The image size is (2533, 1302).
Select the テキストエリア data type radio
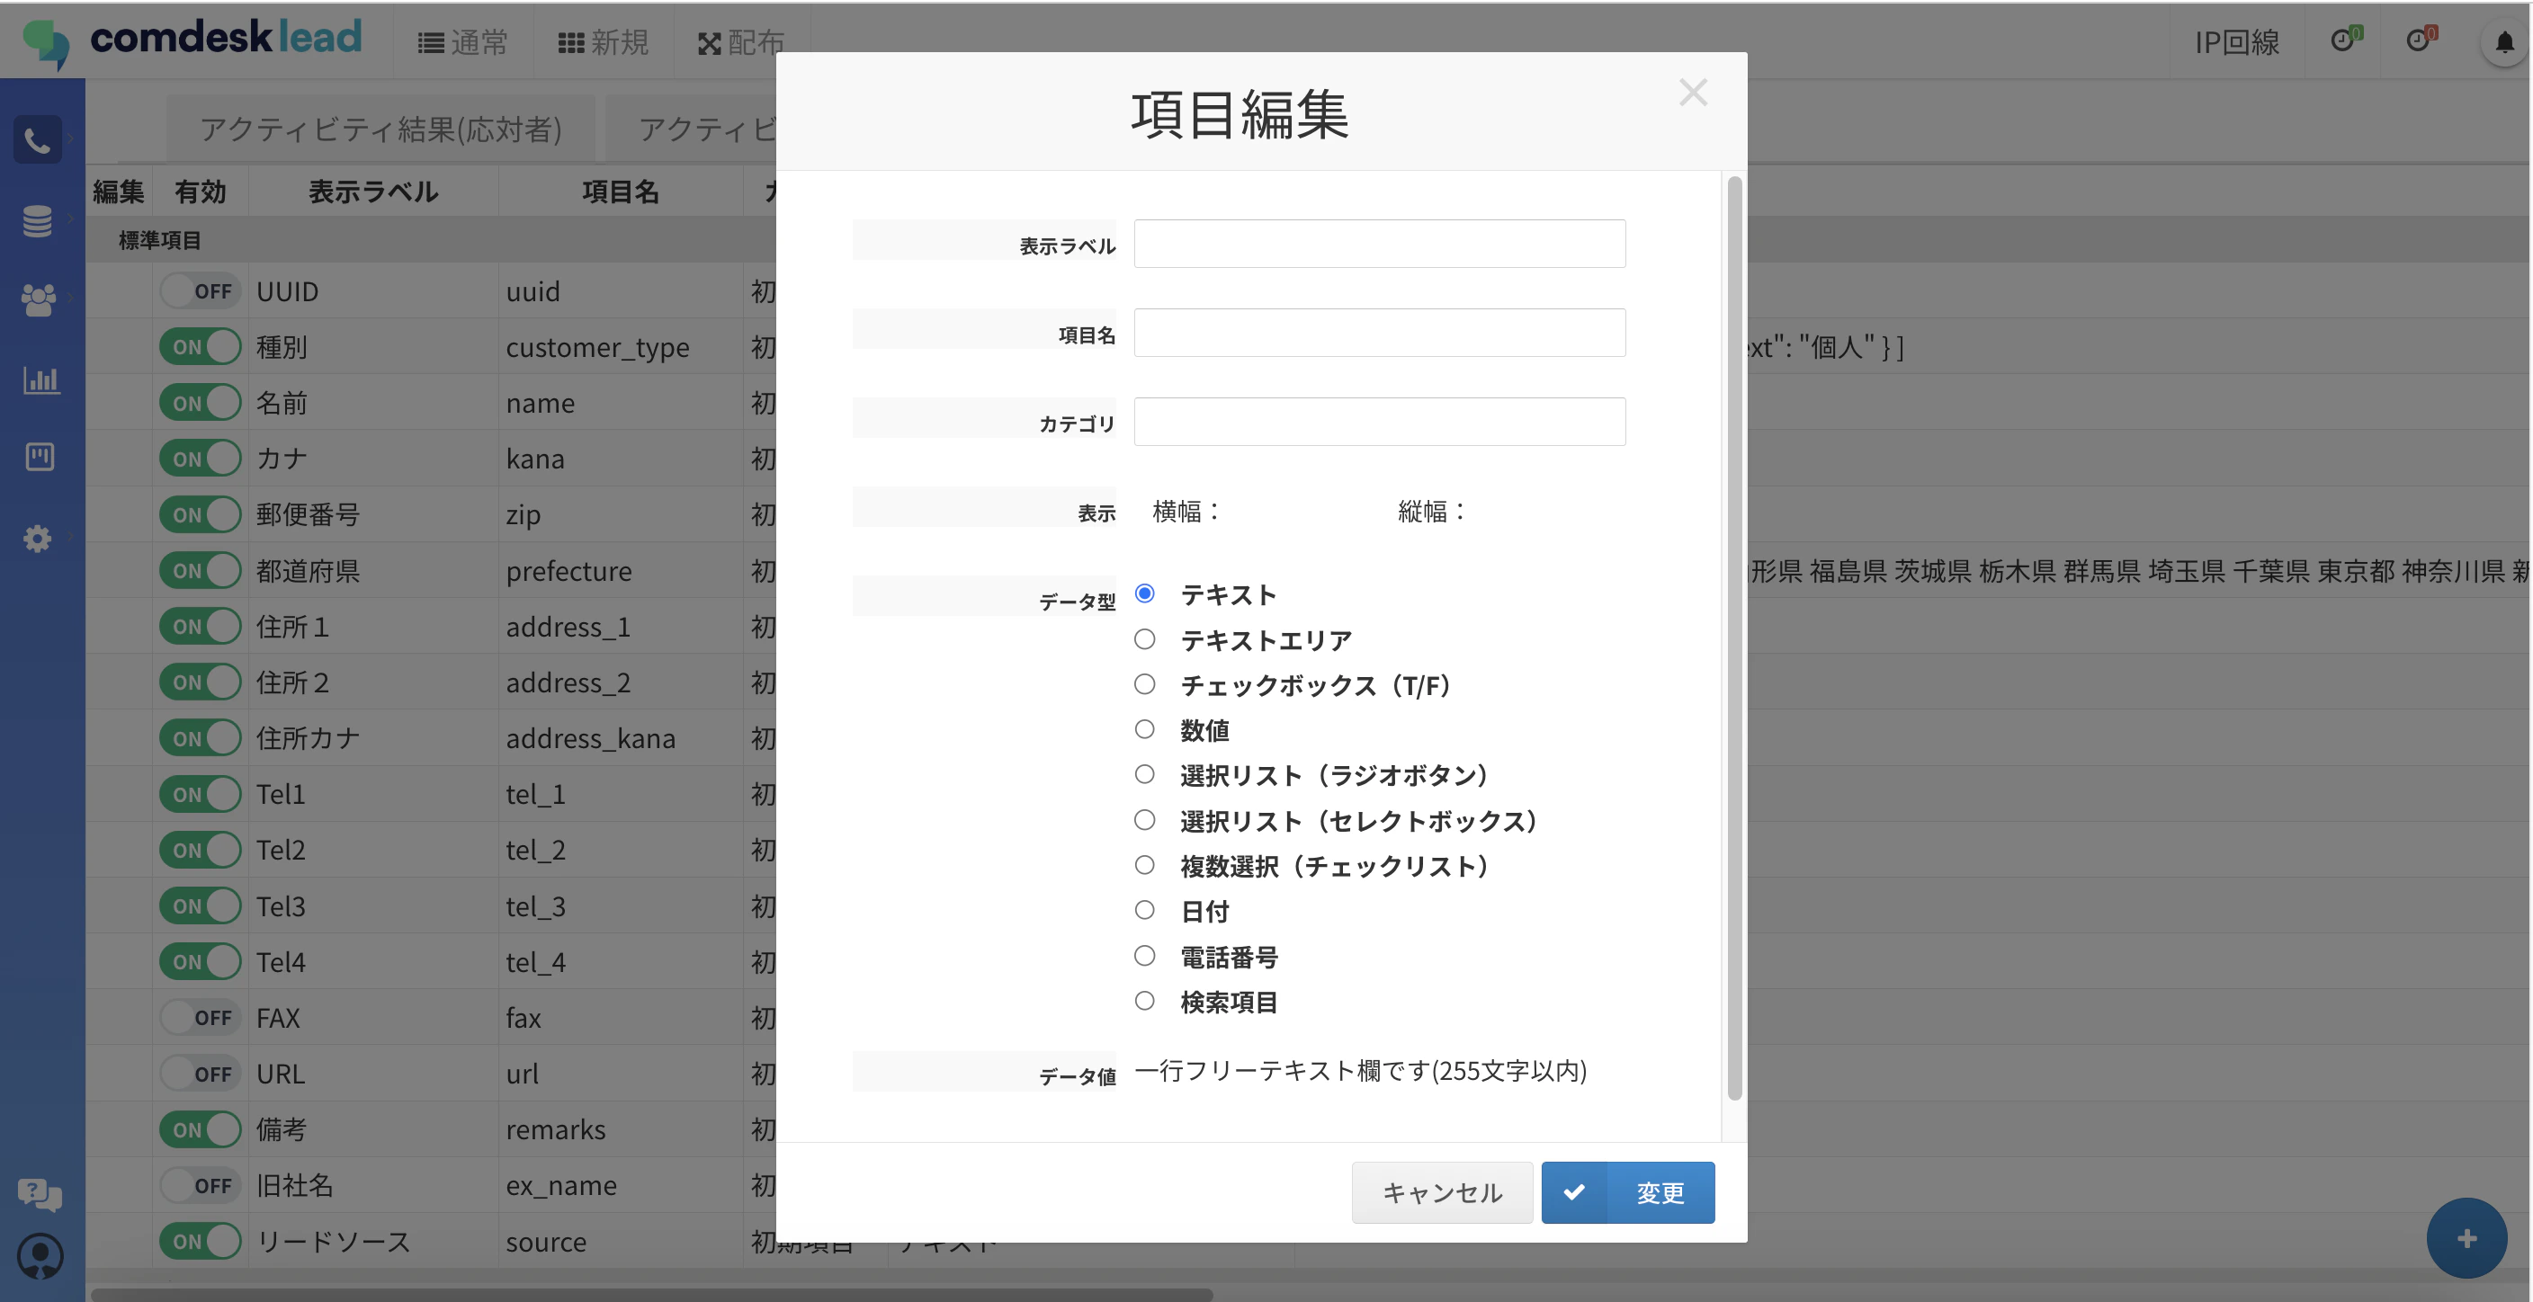[x=1143, y=638]
